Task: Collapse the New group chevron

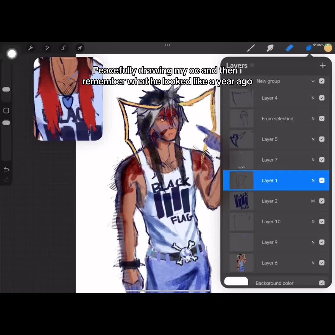Action: (313, 81)
